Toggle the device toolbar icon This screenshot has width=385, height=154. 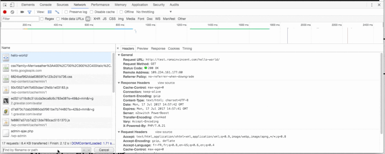coord(12,5)
